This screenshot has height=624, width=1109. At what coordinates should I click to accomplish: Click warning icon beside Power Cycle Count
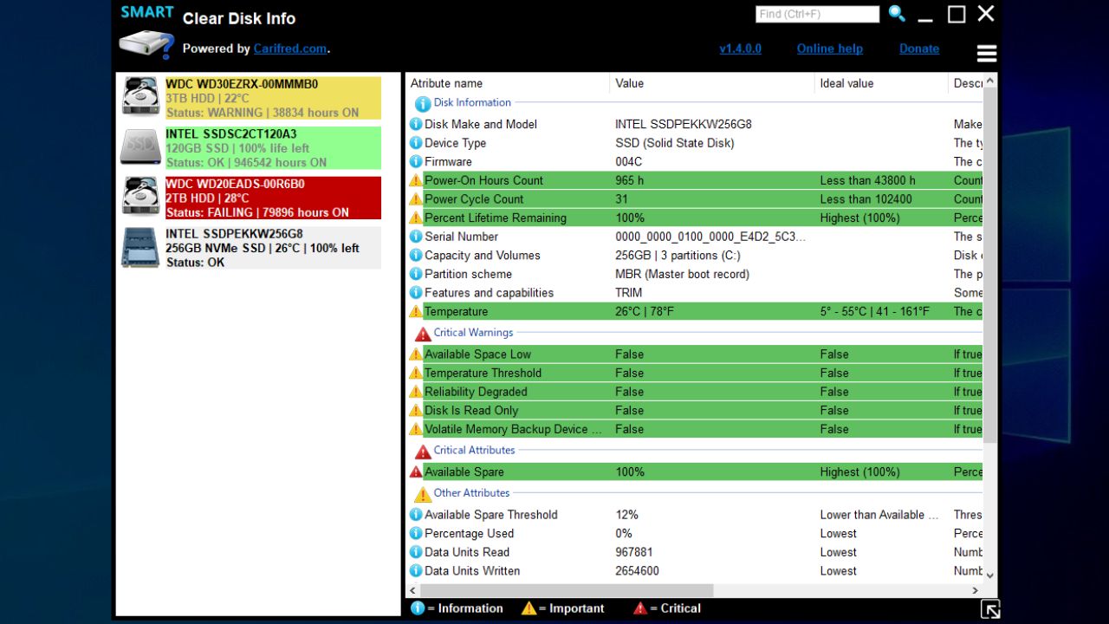pos(416,199)
